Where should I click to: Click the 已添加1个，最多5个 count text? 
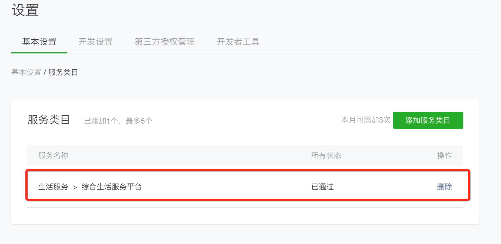pos(118,121)
